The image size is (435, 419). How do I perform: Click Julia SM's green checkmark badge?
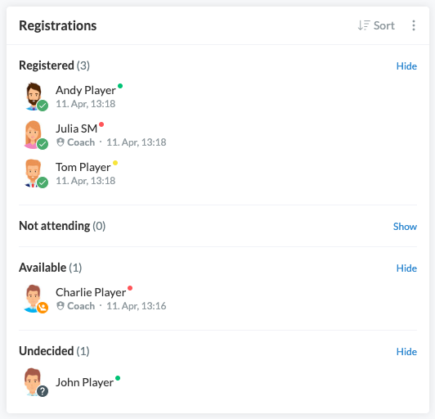(43, 144)
